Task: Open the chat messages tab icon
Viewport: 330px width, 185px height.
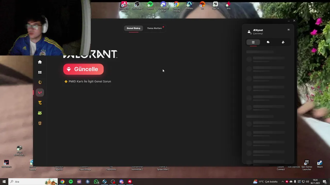Action: pyautogui.click(x=268, y=42)
